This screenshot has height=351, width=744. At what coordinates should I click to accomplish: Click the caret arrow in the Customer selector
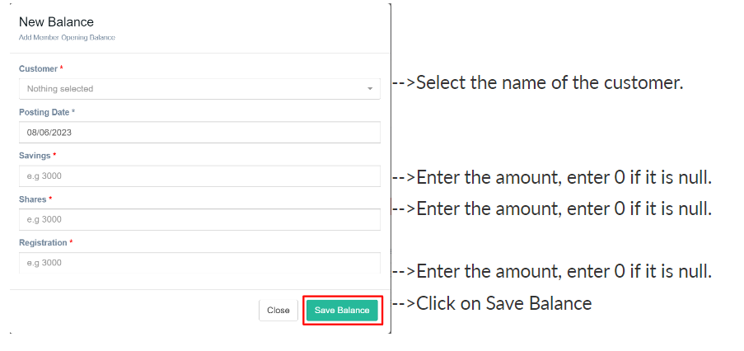370,89
